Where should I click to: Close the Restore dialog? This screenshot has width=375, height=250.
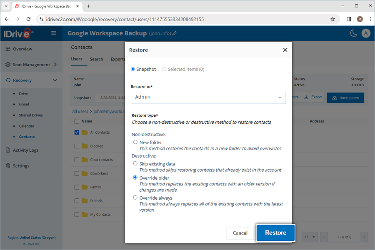coord(285,50)
